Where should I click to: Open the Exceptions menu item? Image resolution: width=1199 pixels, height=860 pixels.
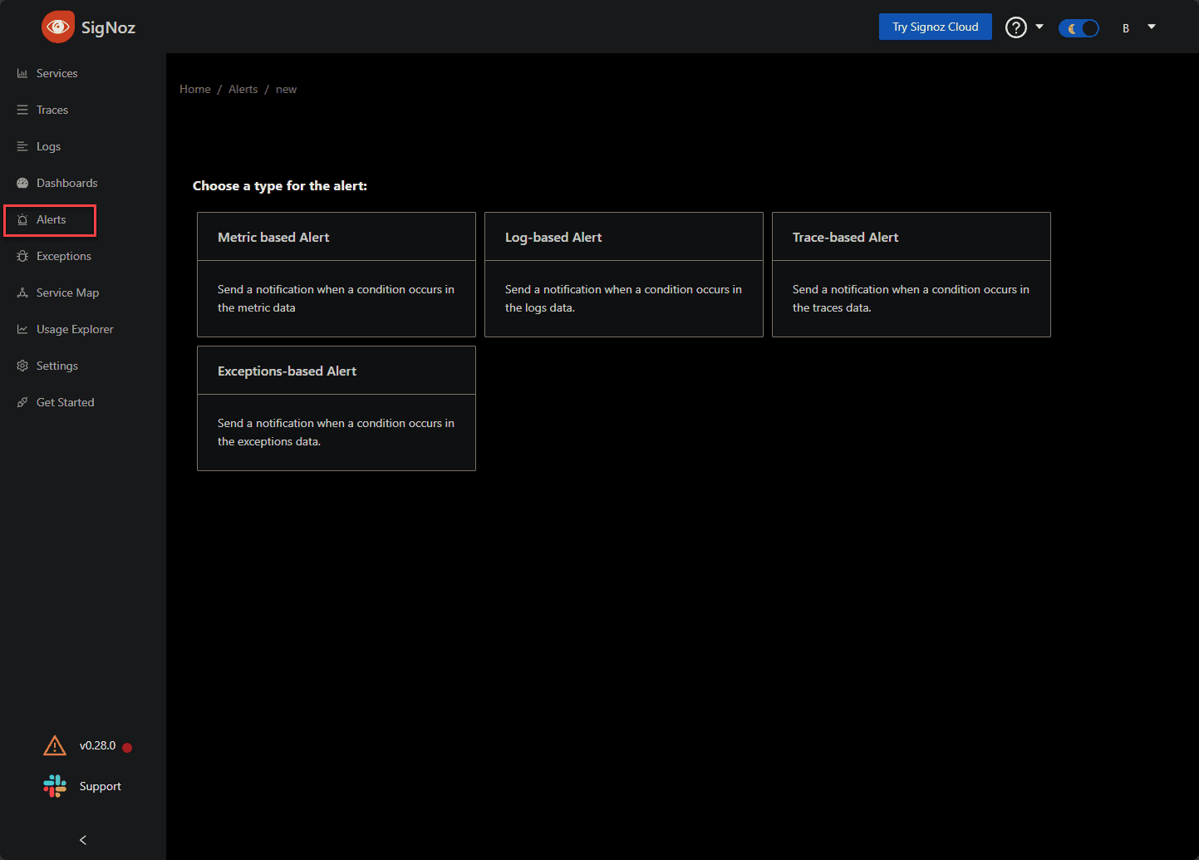(x=83, y=256)
